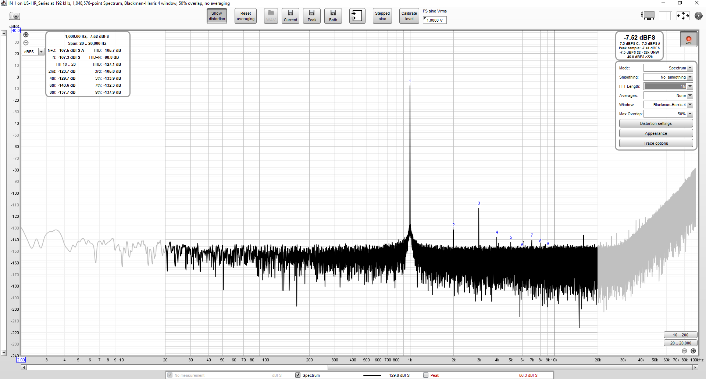The height and width of the screenshot is (379, 706).
Task: Open Window Blackman-Harris 4 dropdown
Action: coord(668,105)
